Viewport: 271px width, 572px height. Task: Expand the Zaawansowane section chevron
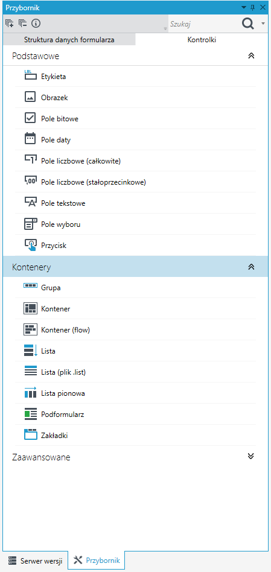tap(250, 456)
